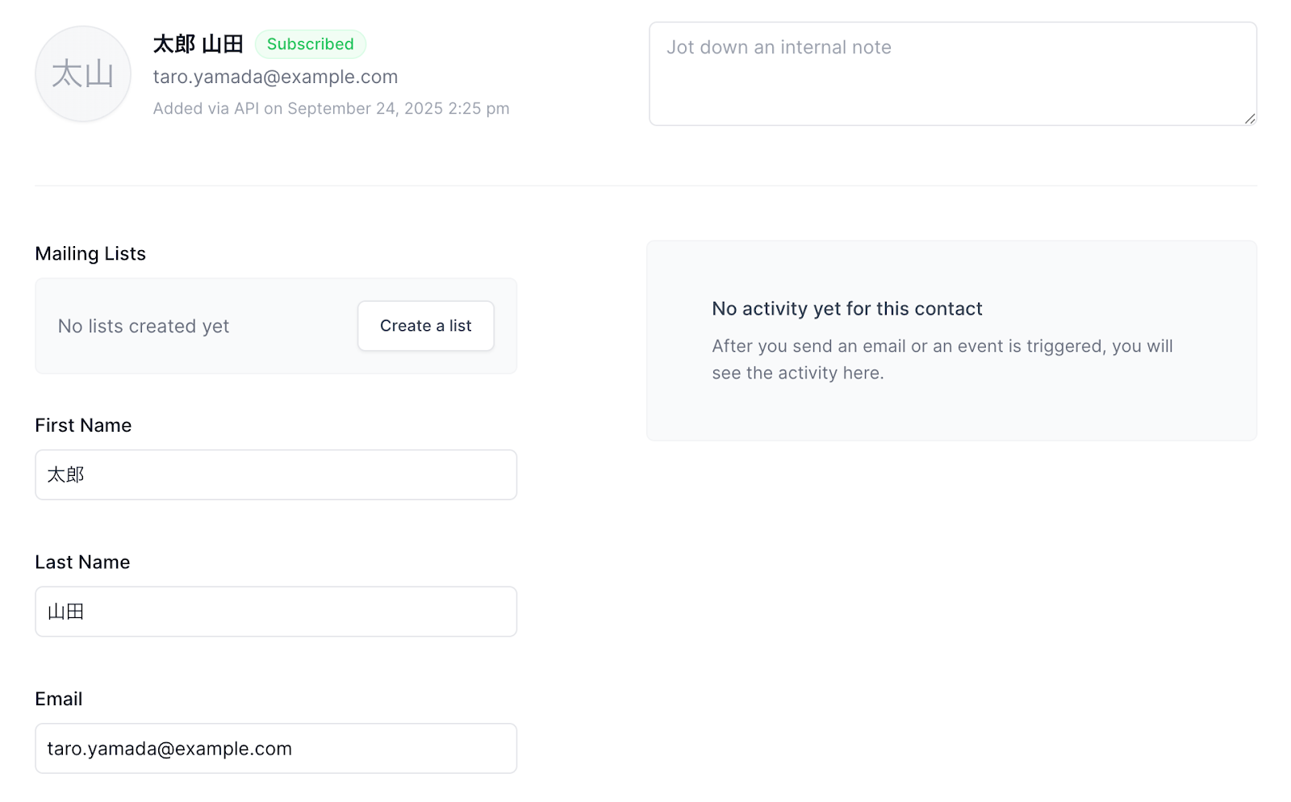Click the contact name heading 太郎 山田
Viewport: 1291px width, 802px height.
[x=198, y=44]
